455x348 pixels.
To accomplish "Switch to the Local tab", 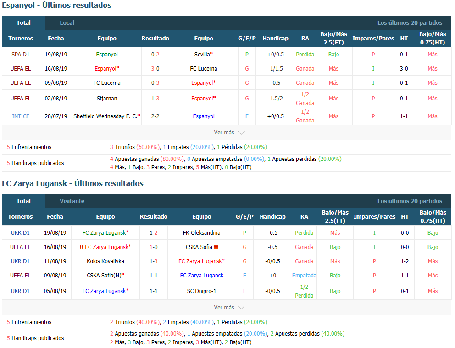I will 67,23.
